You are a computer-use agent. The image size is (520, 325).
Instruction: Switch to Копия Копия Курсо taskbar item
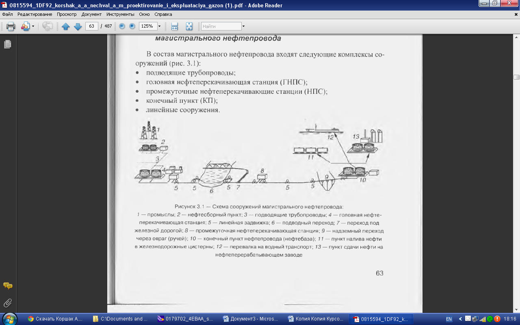tap(315, 319)
